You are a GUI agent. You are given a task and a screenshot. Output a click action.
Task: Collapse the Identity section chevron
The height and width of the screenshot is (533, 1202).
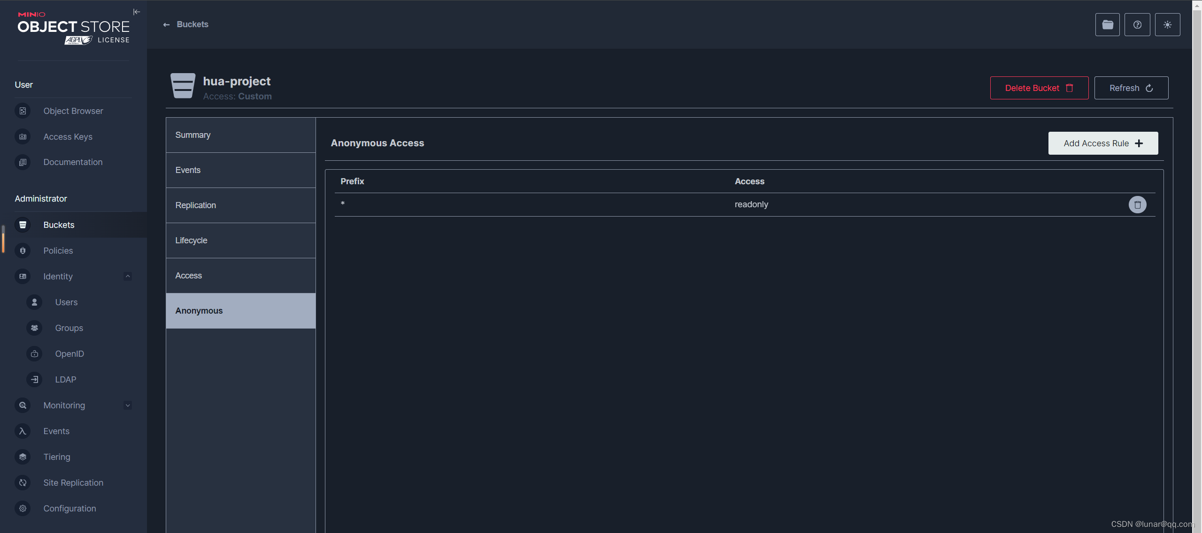pyautogui.click(x=128, y=277)
